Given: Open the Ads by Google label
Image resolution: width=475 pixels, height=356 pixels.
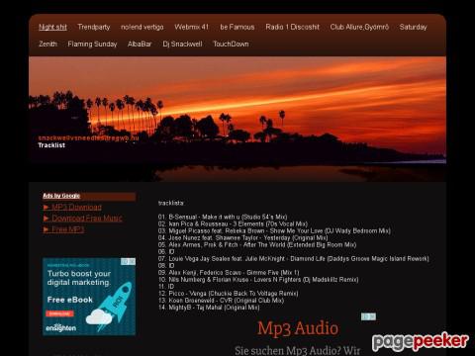Looking at the screenshot, I should 61,196.
